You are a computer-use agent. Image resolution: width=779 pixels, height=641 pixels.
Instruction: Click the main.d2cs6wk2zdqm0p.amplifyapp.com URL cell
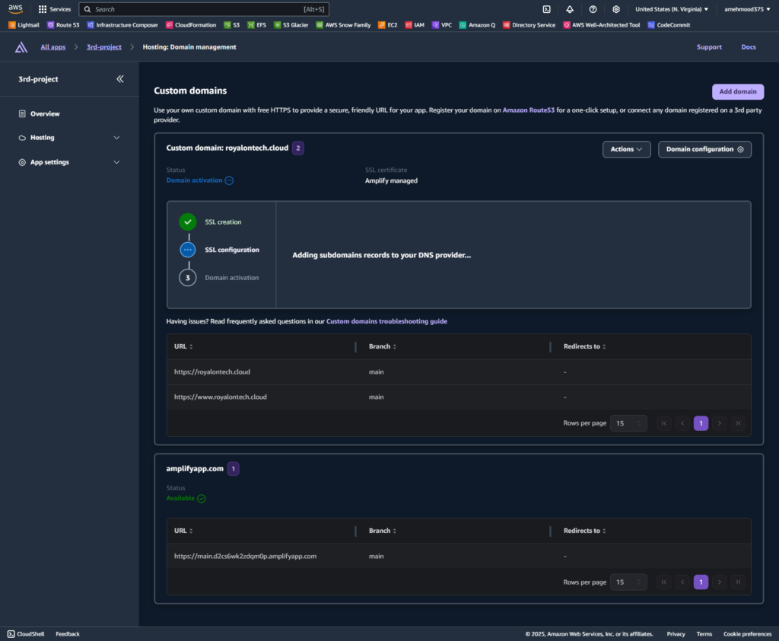point(245,556)
